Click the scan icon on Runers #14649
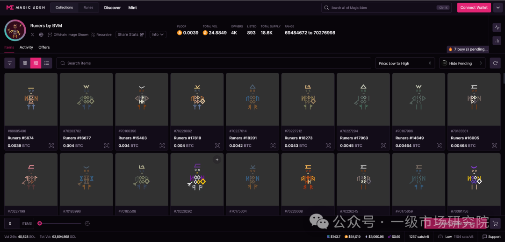The height and width of the screenshot is (242, 505). tap(439, 146)
